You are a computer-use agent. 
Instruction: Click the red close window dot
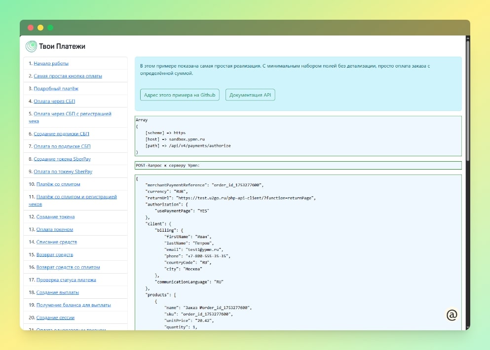[x=31, y=28]
